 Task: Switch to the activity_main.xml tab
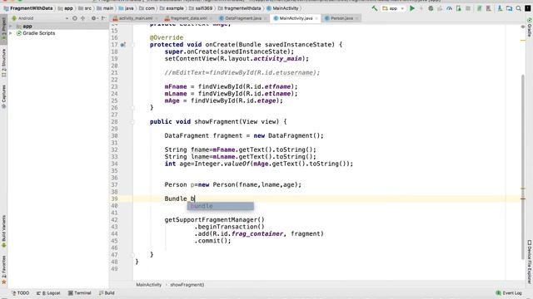(x=135, y=18)
